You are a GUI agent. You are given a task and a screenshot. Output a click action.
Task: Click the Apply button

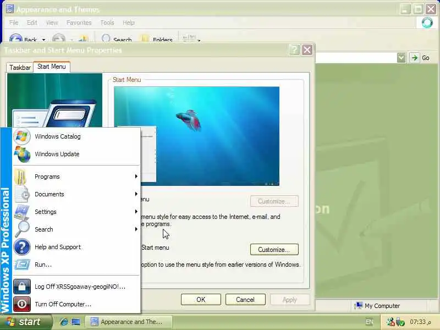(x=290, y=299)
